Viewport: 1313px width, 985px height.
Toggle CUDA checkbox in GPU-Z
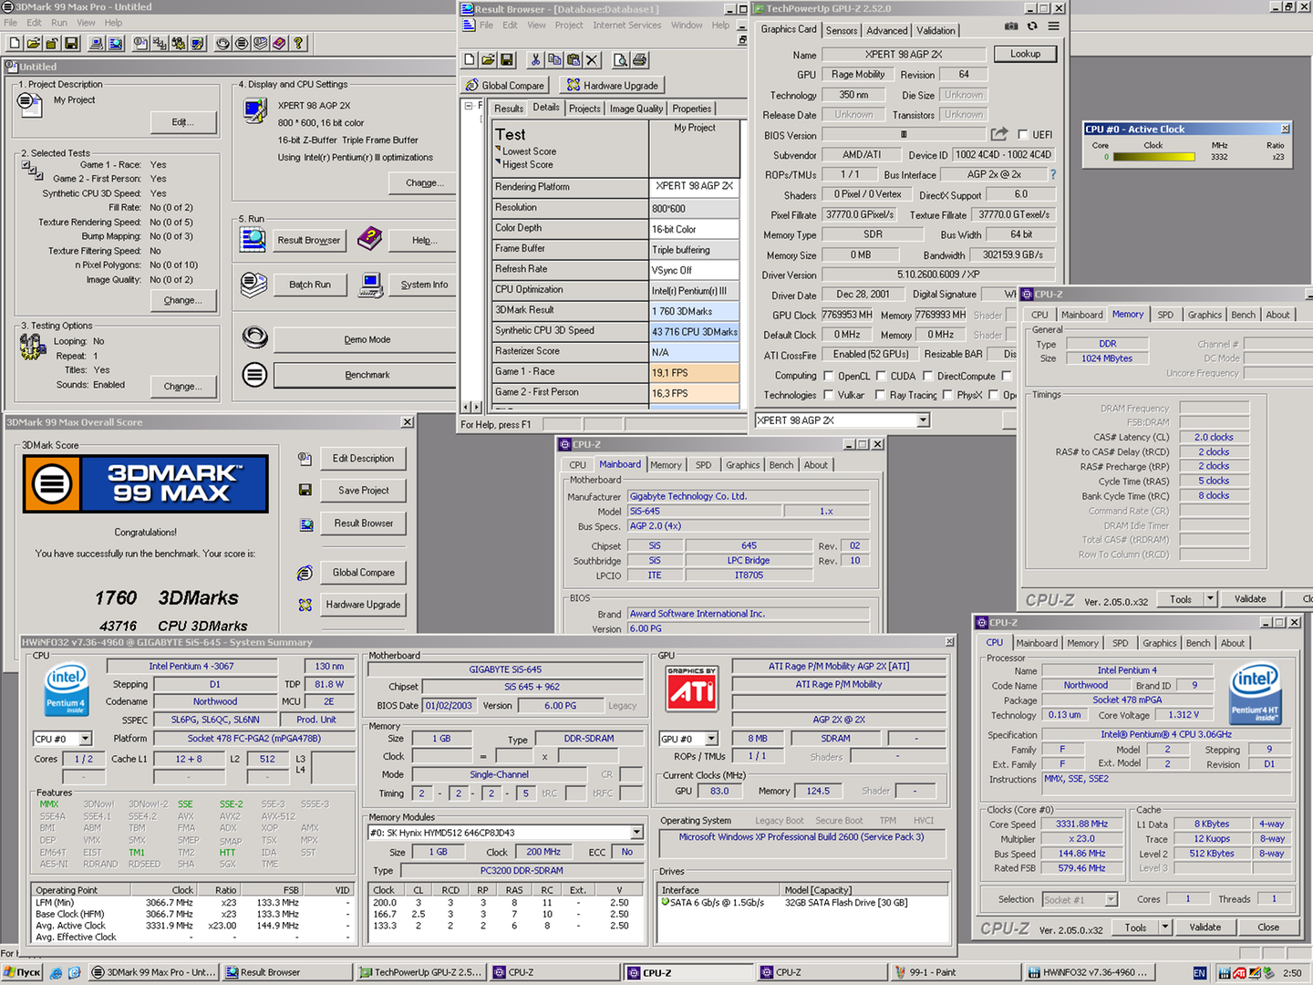click(882, 376)
